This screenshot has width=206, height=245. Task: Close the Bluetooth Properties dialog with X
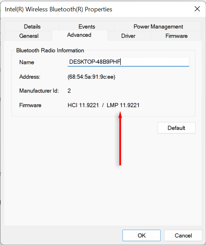click(197, 9)
